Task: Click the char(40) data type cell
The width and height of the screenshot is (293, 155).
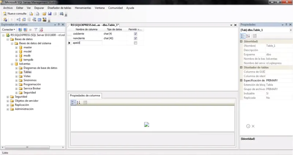Action: click(115, 38)
